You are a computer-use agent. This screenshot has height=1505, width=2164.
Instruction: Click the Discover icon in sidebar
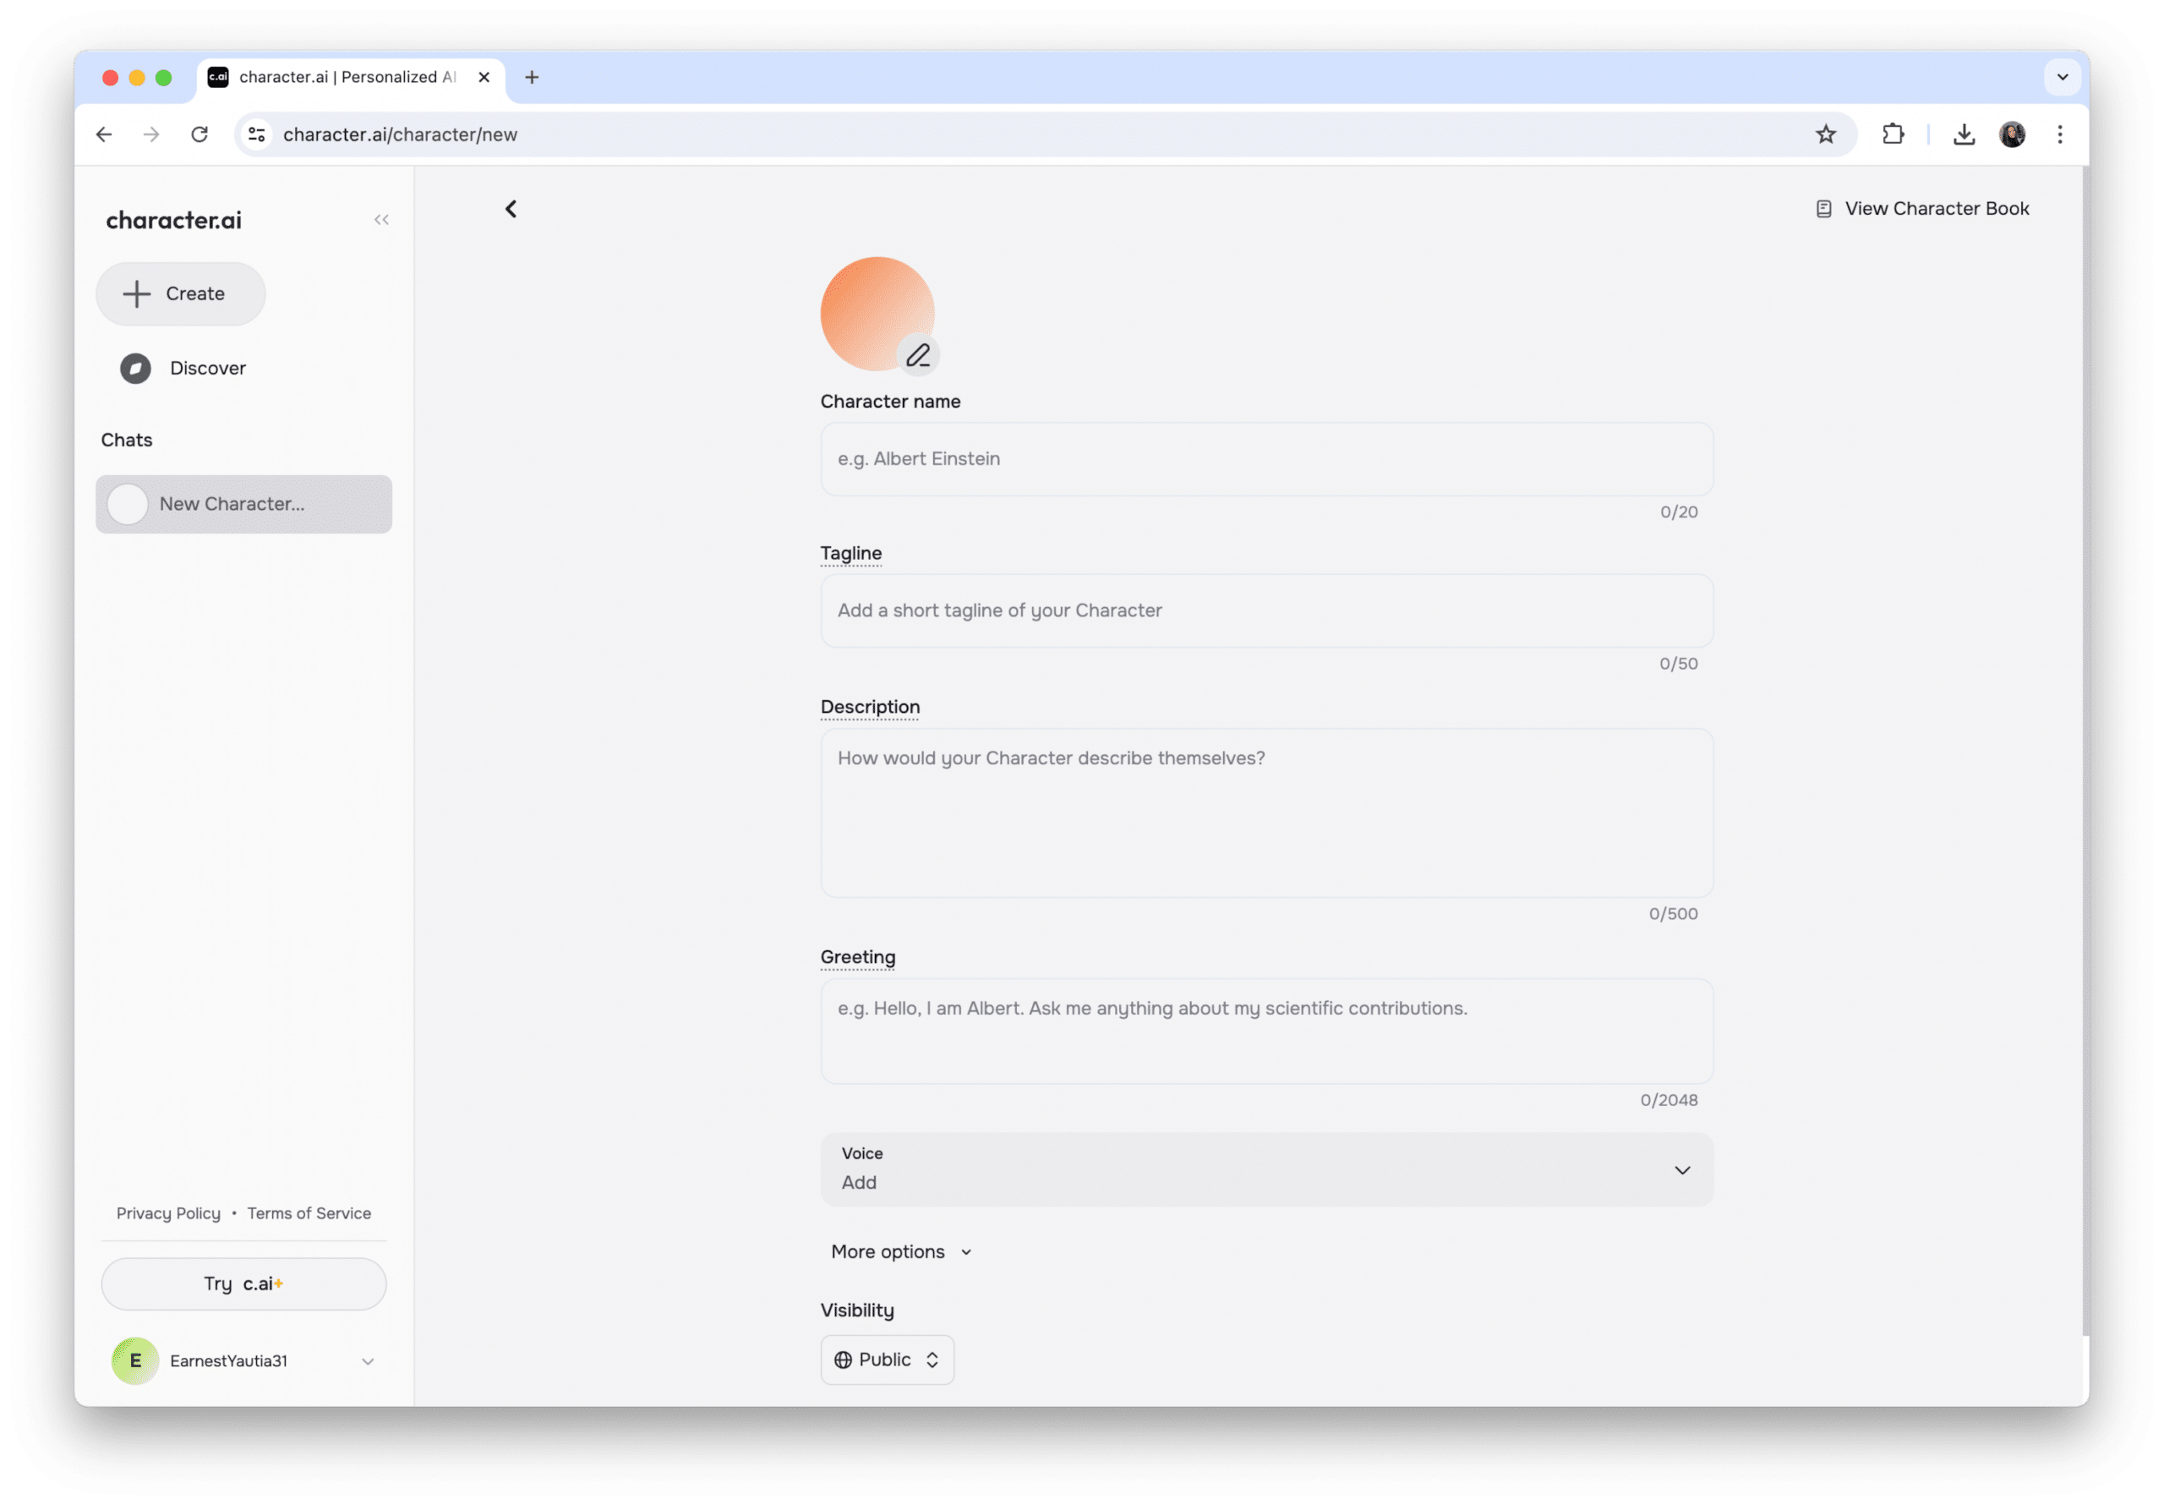(135, 367)
